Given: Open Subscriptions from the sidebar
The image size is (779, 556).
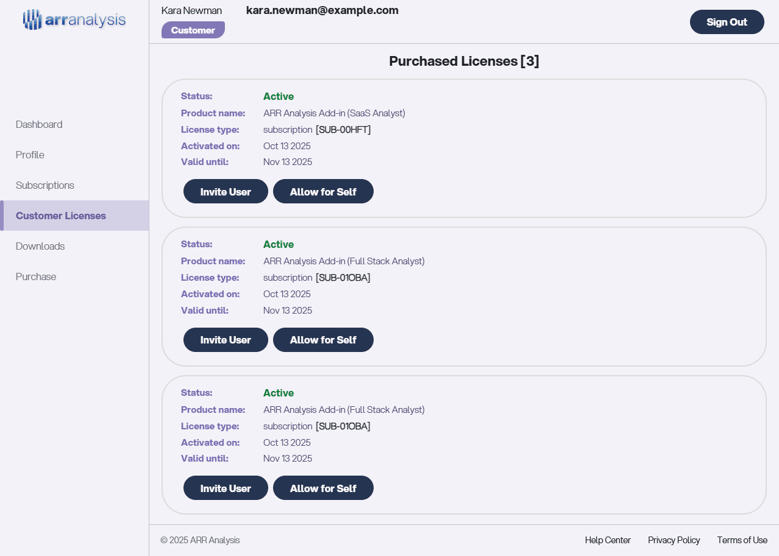Looking at the screenshot, I should [x=45, y=185].
